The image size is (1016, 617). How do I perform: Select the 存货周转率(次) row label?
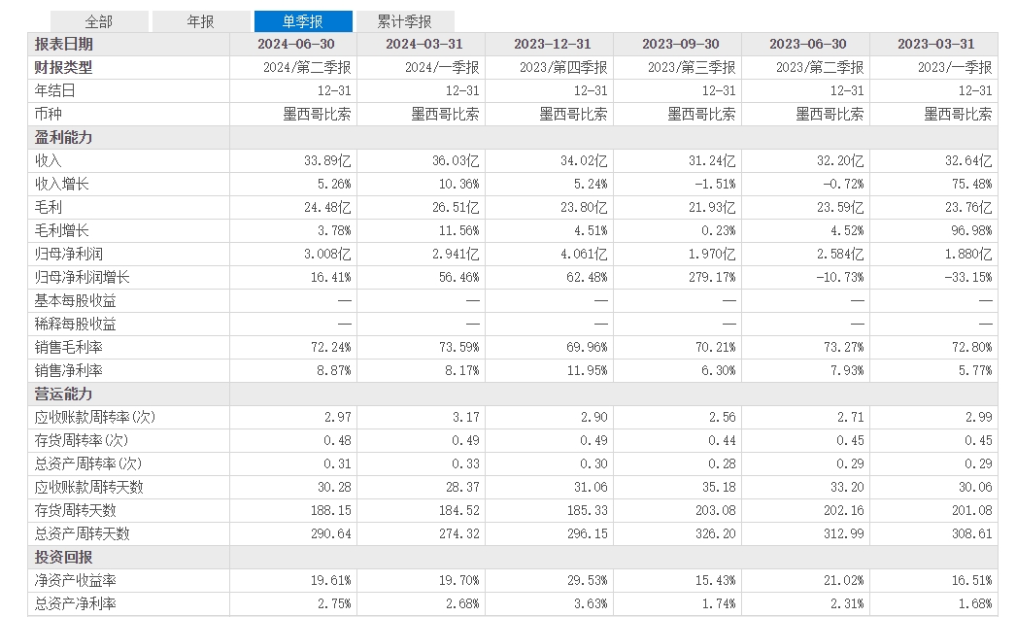coord(82,441)
